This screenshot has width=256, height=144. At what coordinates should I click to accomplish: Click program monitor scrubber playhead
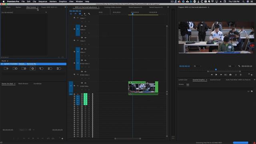216,70
